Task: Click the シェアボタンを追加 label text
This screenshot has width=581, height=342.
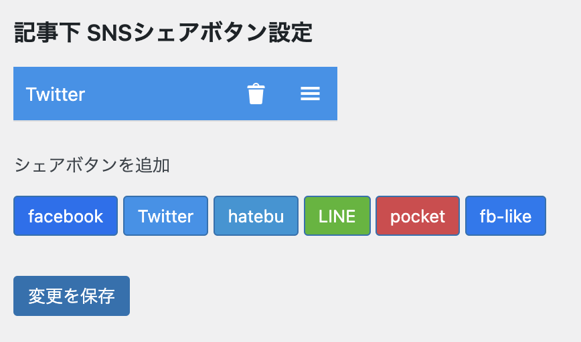Action: tap(92, 164)
